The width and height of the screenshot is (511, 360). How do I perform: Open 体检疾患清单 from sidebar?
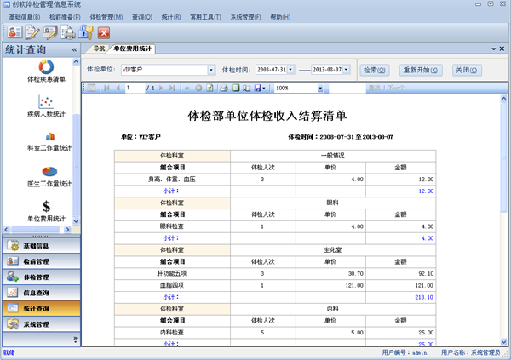pos(46,71)
